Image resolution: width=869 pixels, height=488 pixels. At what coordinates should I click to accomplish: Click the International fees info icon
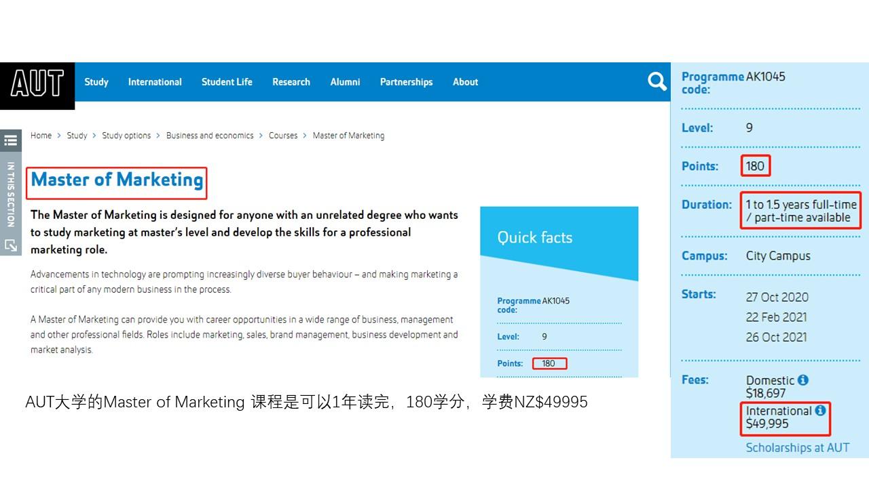coord(820,410)
